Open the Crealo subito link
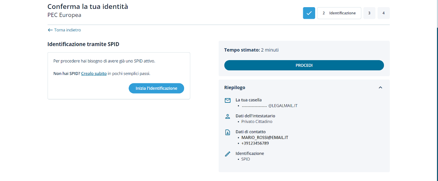The image size is (438, 181). coord(94,73)
